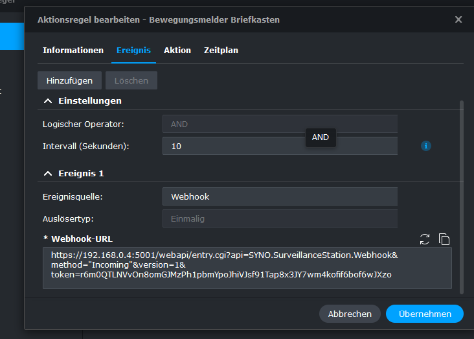Open the Logischer Operator dropdown
This screenshot has height=339, width=474.
[280, 124]
